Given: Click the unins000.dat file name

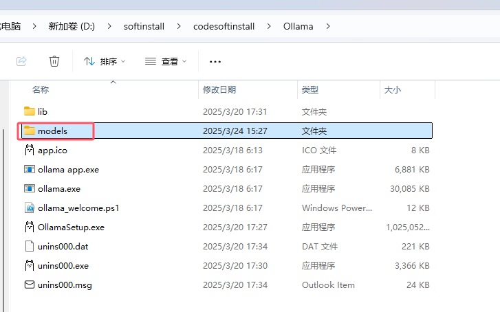Looking at the screenshot, I should [63, 247].
